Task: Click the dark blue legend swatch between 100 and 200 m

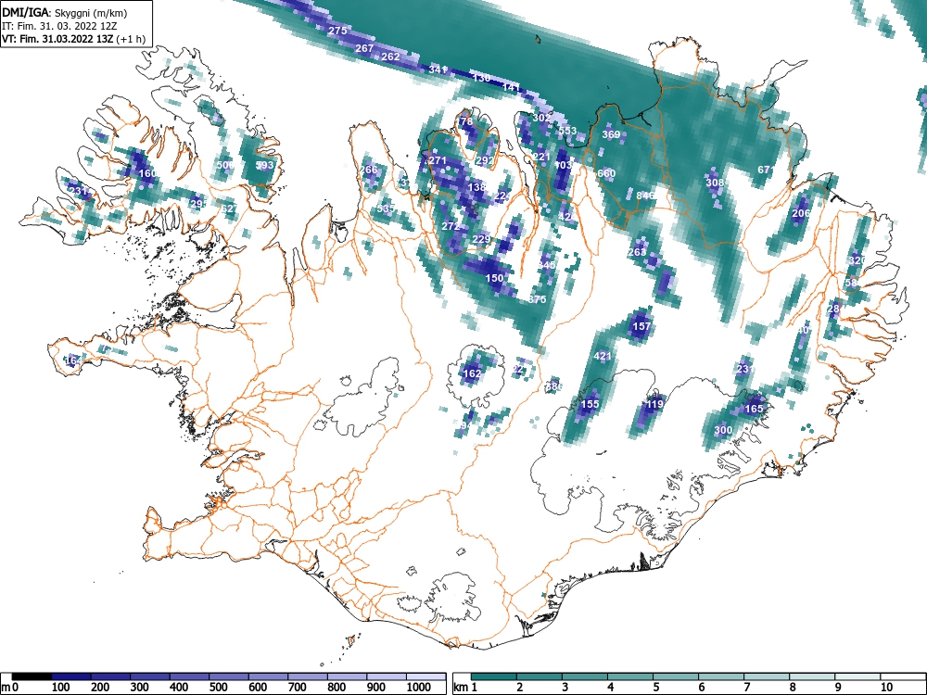Action: [71, 676]
